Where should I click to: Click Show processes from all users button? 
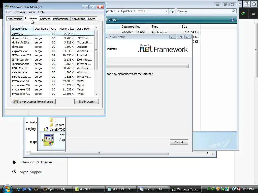point(33,102)
